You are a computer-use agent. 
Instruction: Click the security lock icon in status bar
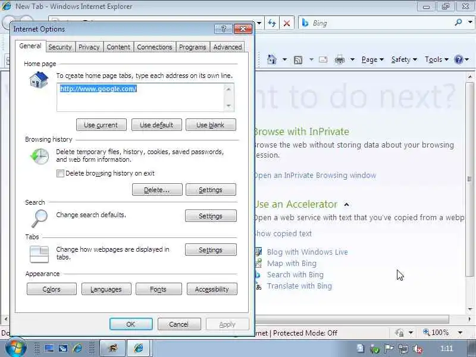coord(400,333)
